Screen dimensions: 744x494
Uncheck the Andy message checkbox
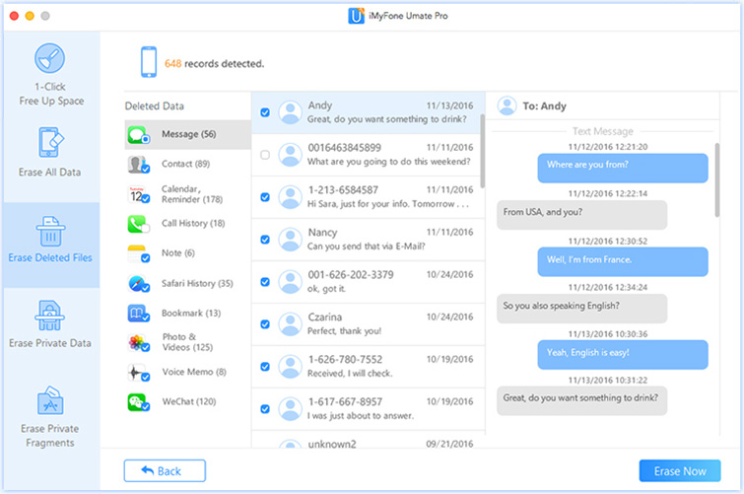(265, 112)
